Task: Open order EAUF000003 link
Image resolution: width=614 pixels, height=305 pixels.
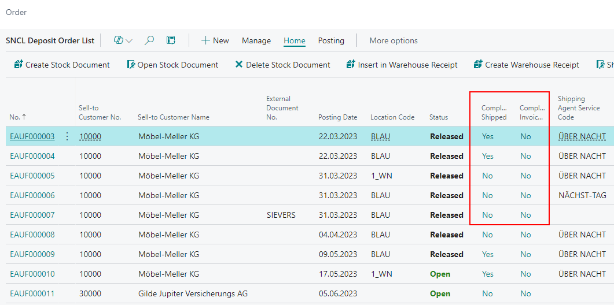Action: [x=32, y=137]
